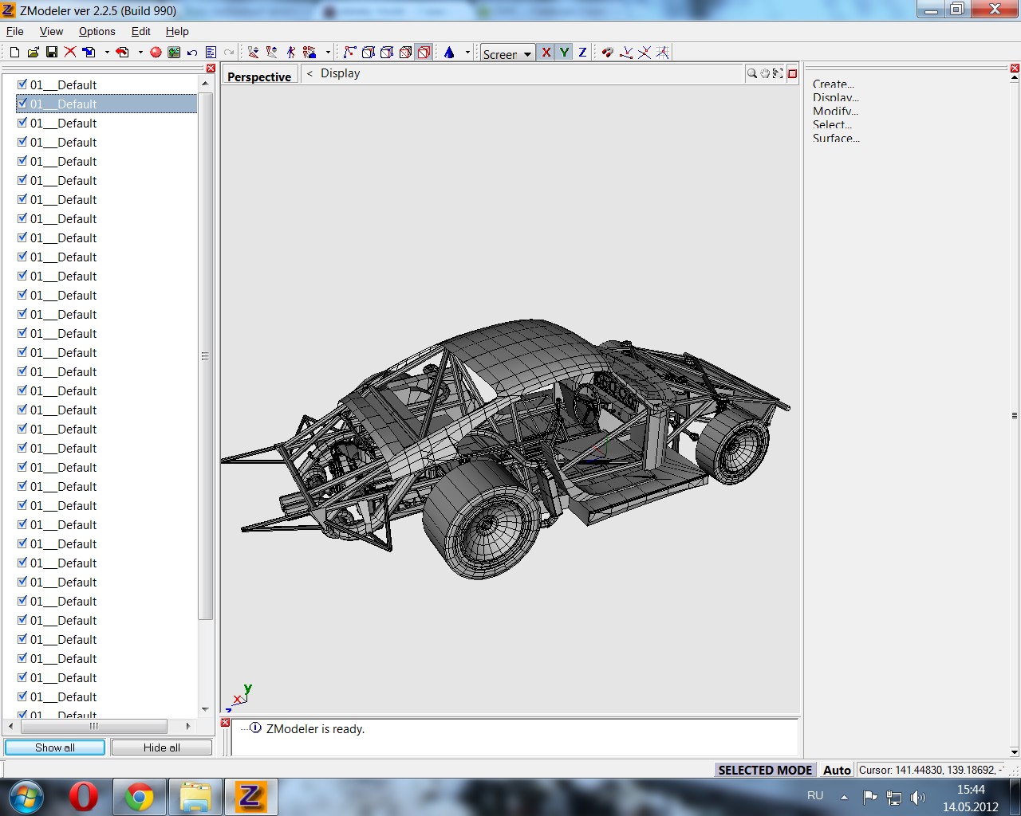Open the Materials editor red sphere icon

pos(156,53)
